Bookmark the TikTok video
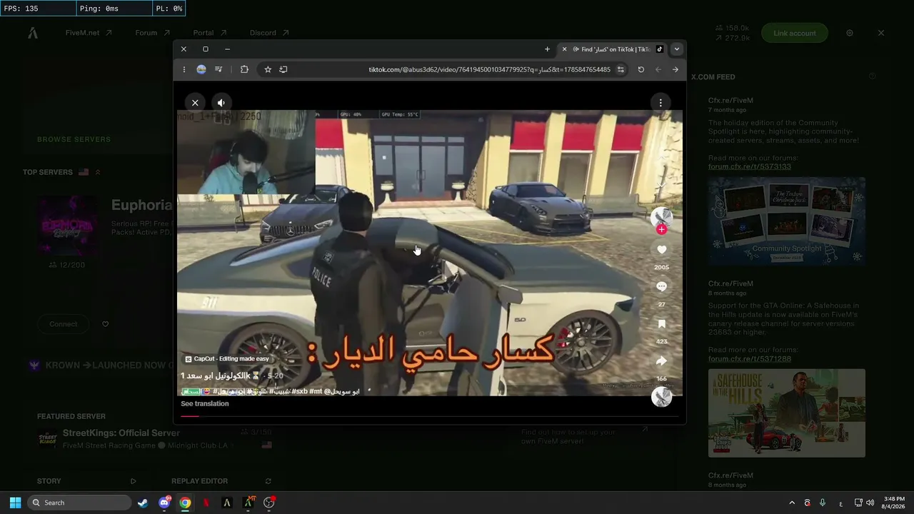The image size is (914, 514). [x=661, y=324]
